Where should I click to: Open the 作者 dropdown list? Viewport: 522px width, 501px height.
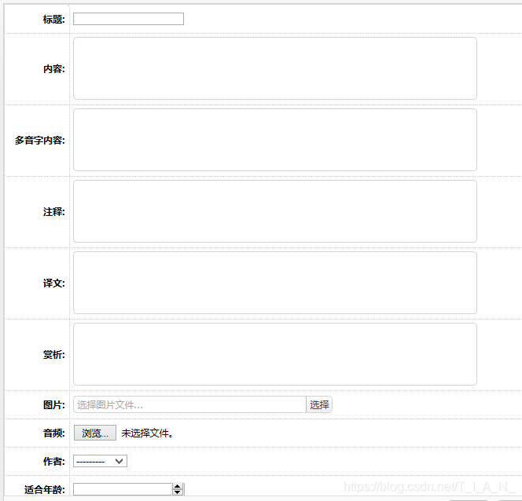tap(100, 461)
